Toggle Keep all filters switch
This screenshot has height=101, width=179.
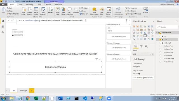point(138,74)
